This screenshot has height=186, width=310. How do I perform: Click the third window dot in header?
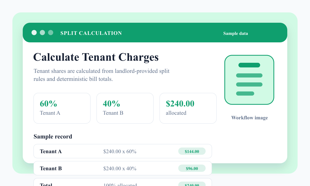(51, 33)
